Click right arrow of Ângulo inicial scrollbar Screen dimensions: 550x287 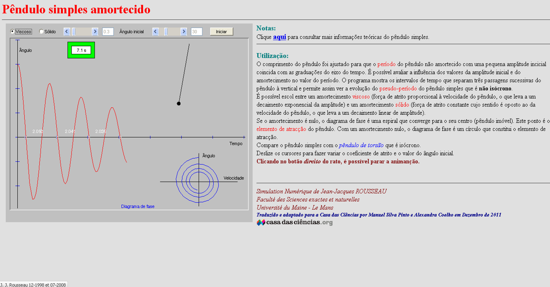pyautogui.click(x=183, y=31)
